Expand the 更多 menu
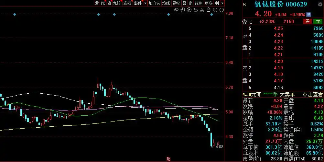 [209, 3]
